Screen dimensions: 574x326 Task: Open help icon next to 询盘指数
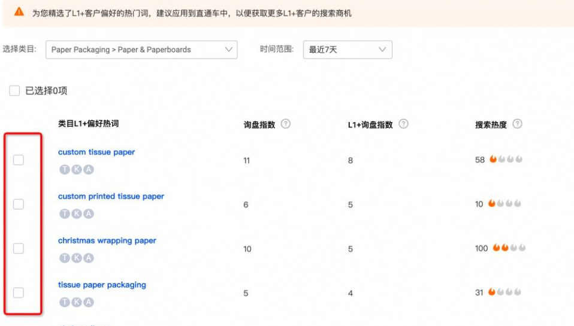click(x=286, y=124)
